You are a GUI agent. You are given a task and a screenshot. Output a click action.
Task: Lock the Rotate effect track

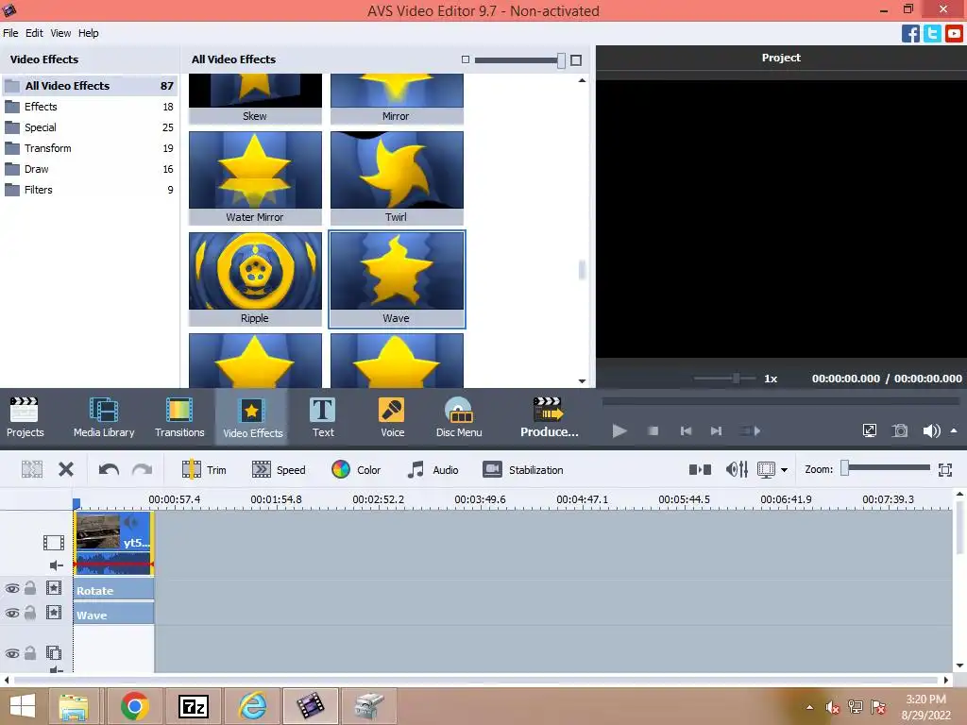pyautogui.click(x=29, y=588)
